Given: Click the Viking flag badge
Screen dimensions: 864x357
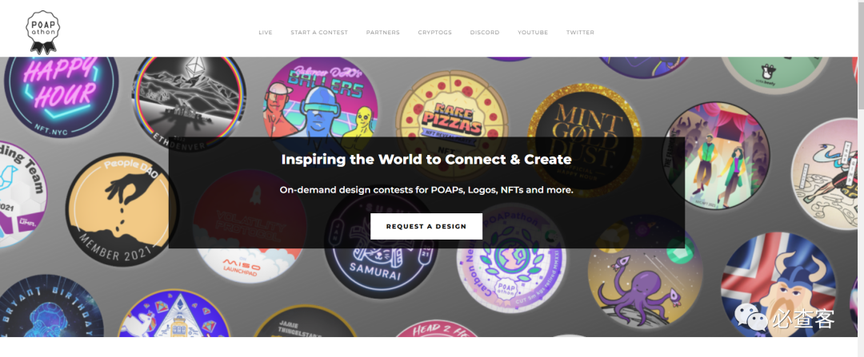Looking at the screenshot, I should [x=778, y=285].
